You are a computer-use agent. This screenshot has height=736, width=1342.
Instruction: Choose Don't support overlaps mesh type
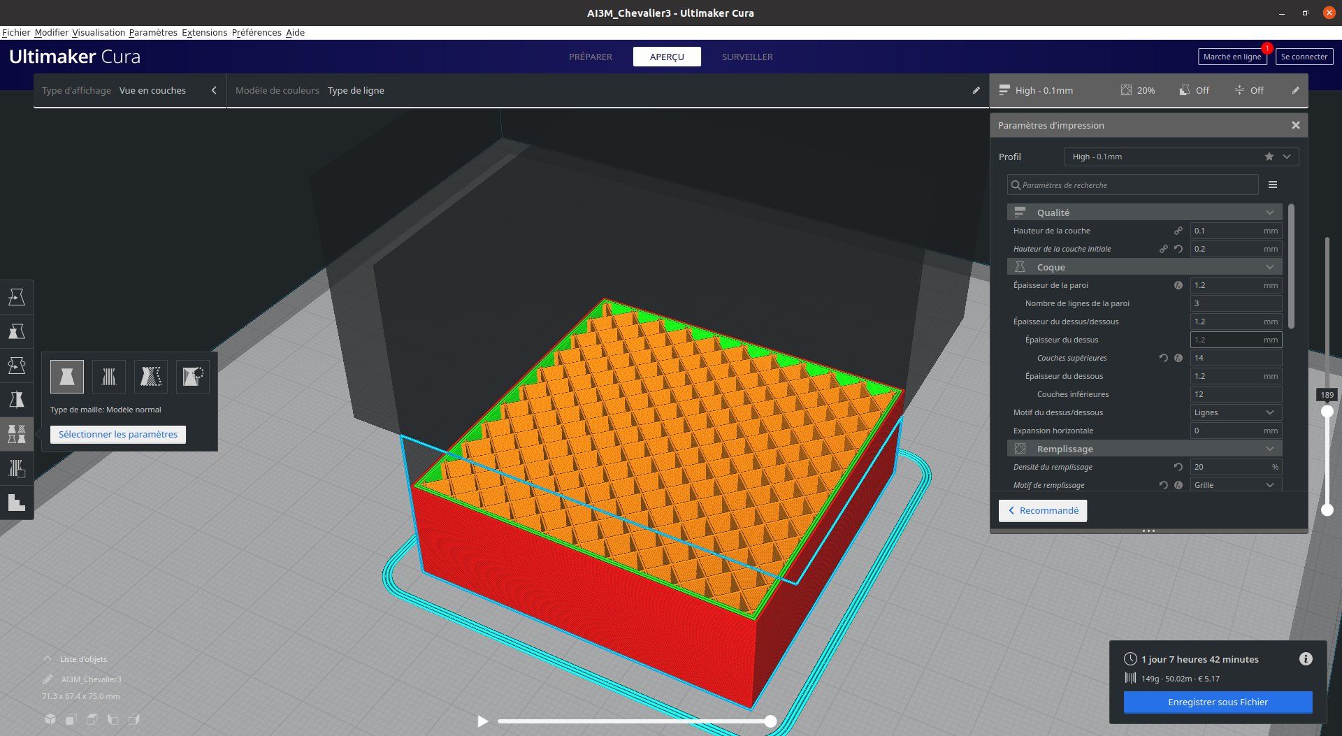[193, 377]
